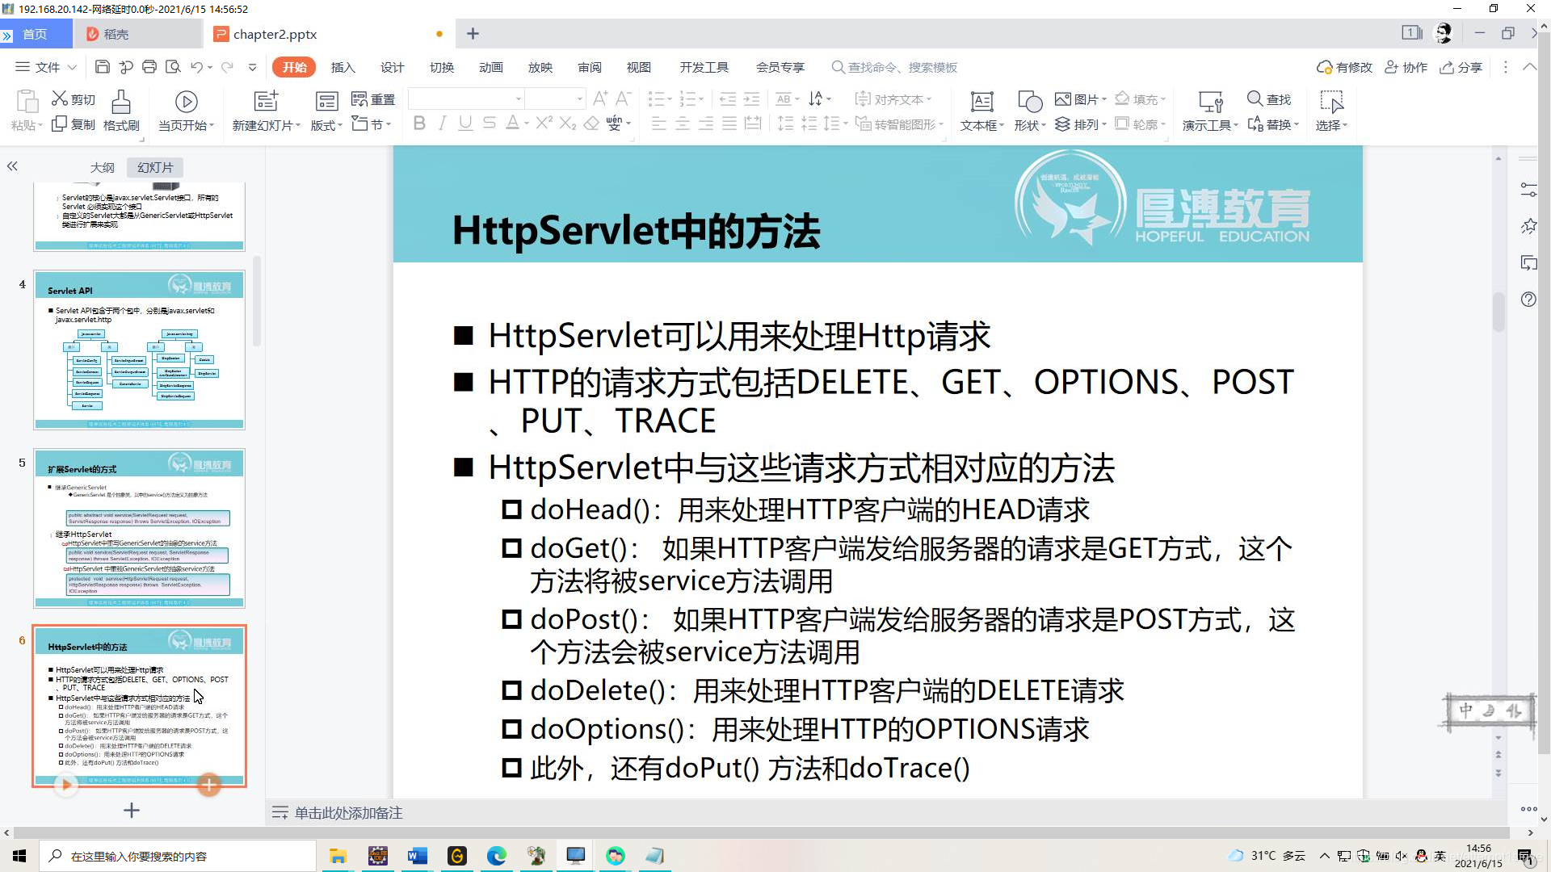1551x872 pixels.
Task: Open the Review (审阅) ribbon tab
Action: click(590, 67)
